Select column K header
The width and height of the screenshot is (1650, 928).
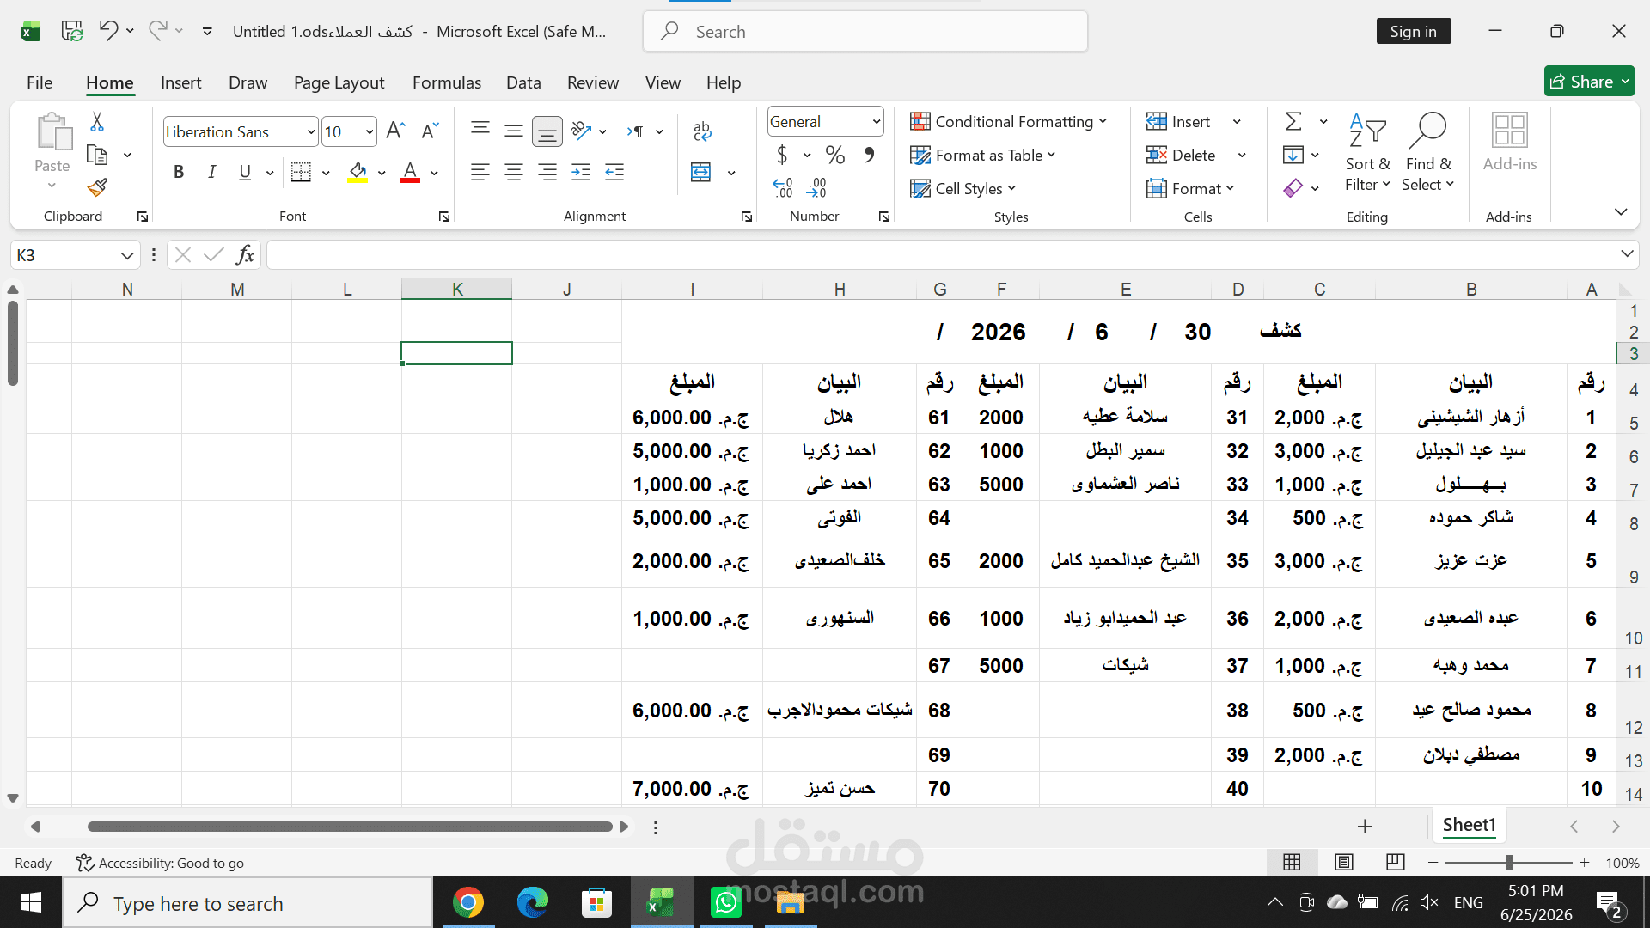tap(457, 289)
